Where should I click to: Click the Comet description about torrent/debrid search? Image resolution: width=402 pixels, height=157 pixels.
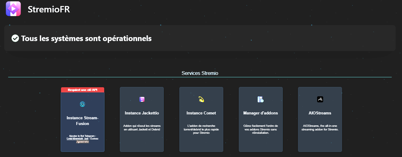201,129
